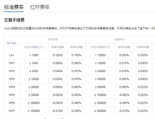Click VIP1 币币交易 maker fee 0.060%
This screenshot has width=155, height=119.
pyautogui.click(x=58, y=63)
